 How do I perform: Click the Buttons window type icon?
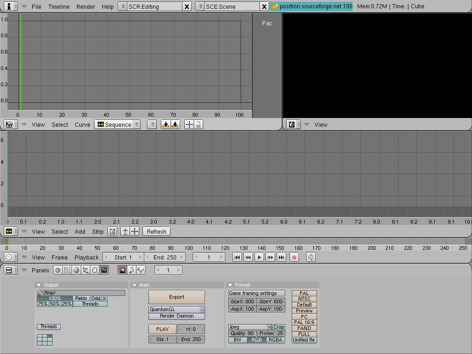[11, 270]
